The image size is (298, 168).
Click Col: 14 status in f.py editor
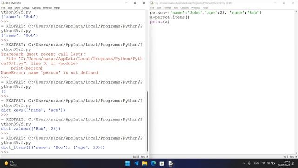click(x=293, y=157)
